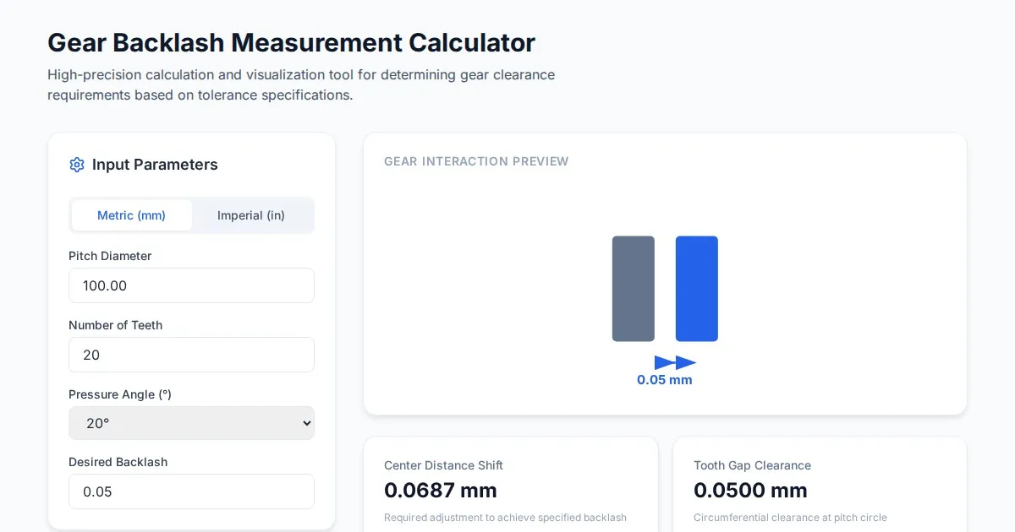Click into the Number of Teeth field
Screen dimensions: 1015x532
click(x=191, y=355)
